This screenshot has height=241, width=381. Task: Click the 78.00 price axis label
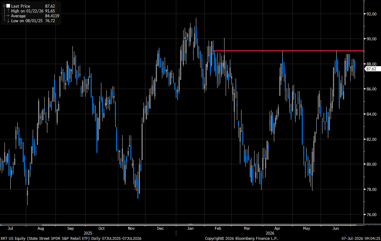(x=371, y=189)
